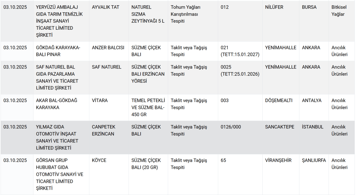
Task: Click batch number 0025 (TETT:25.01.2026) cell
Action: click(x=240, y=70)
